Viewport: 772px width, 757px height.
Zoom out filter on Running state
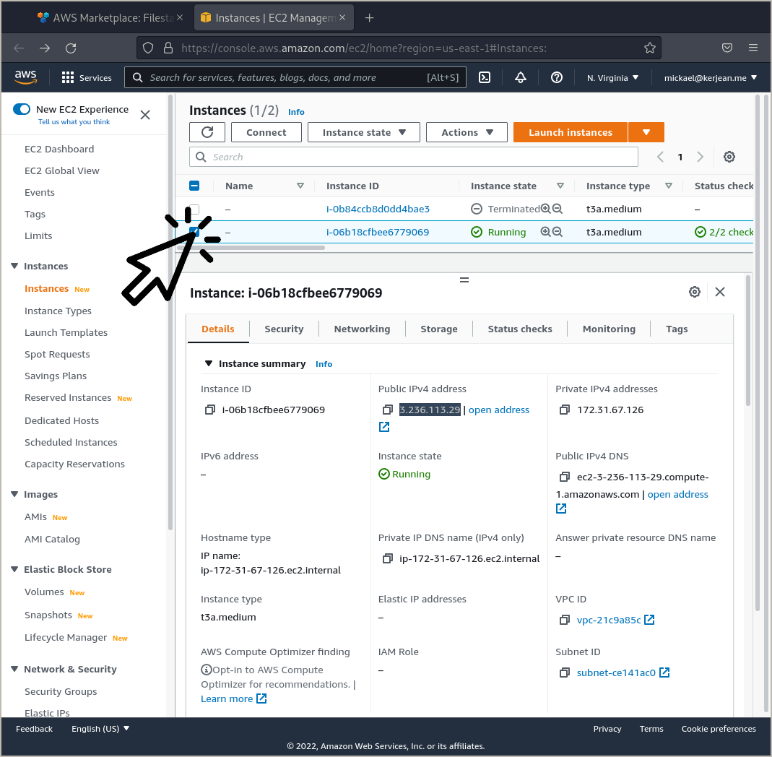(558, 231)
